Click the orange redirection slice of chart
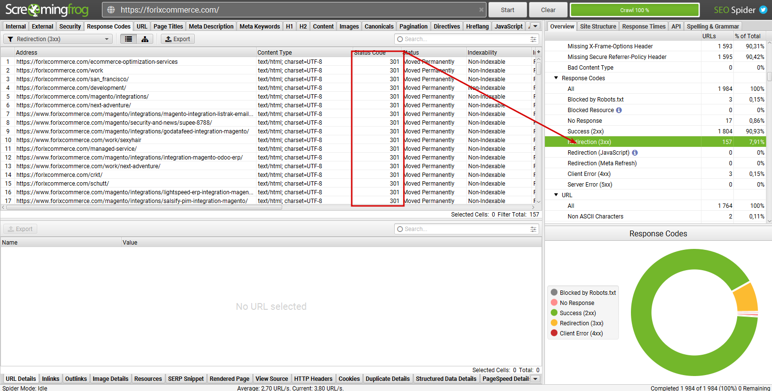Viewport: 772px width, 391px height. pos(746,297)
